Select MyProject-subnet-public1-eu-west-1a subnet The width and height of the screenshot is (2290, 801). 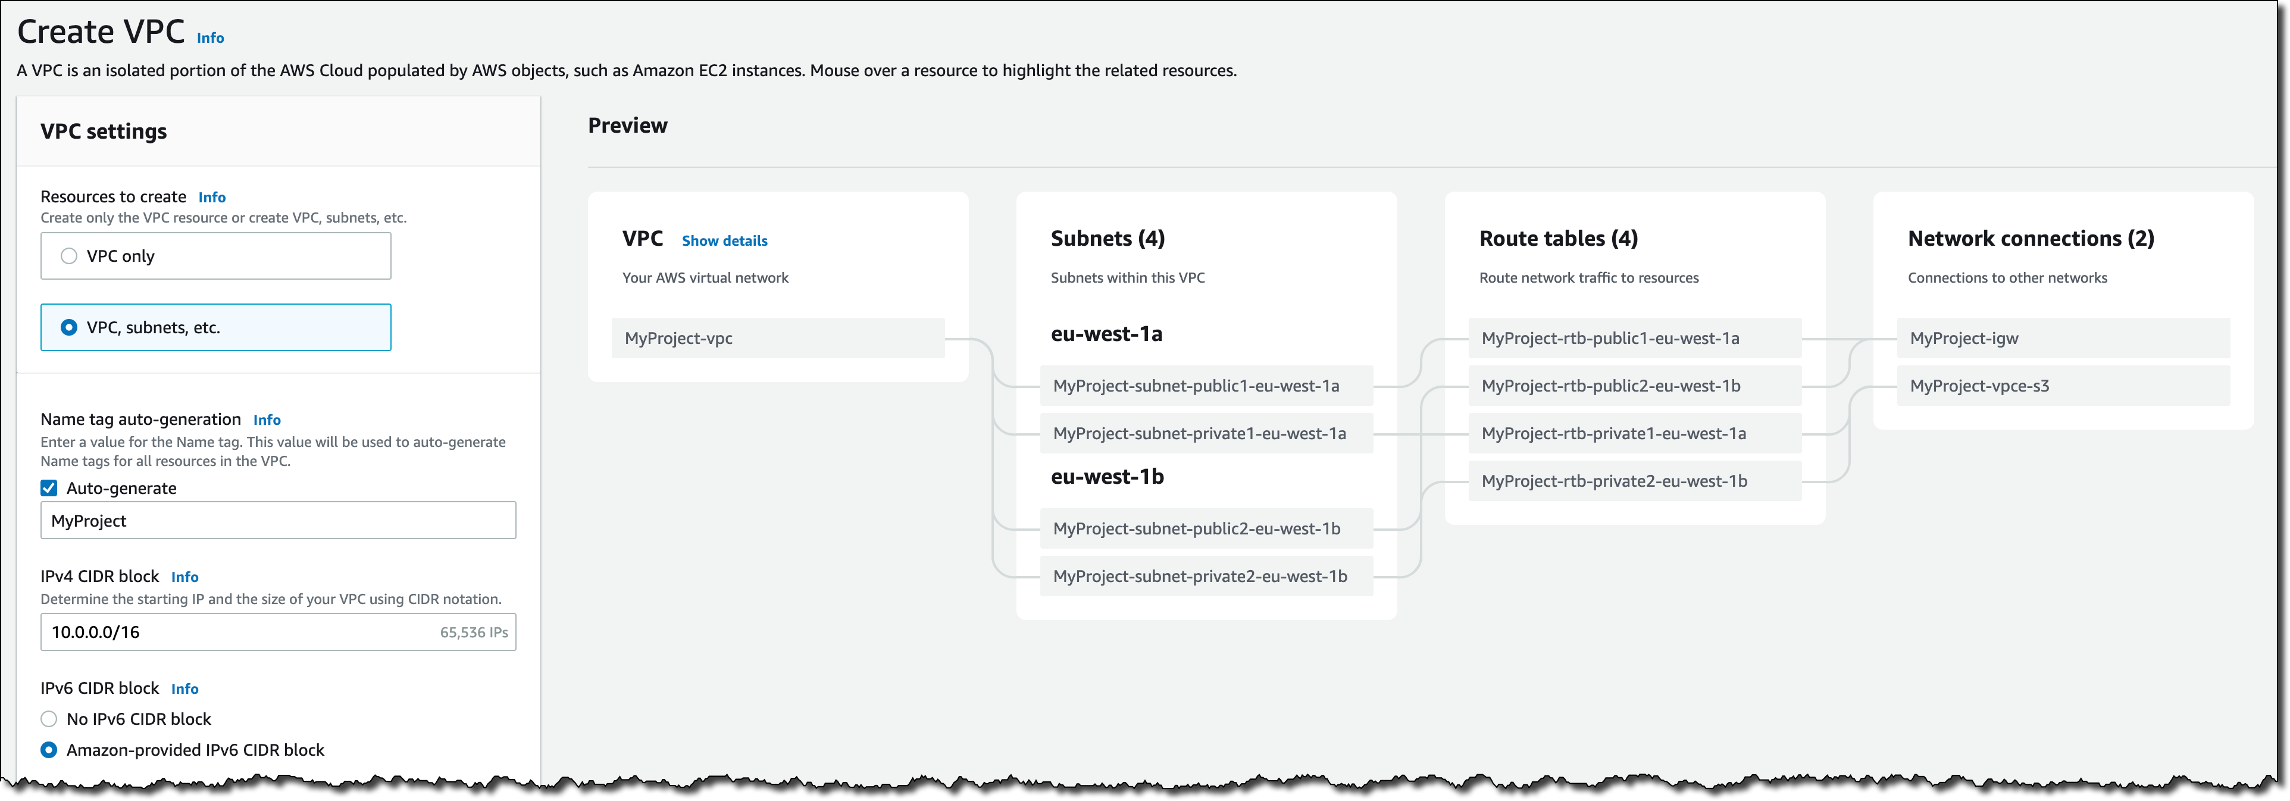coord(1206,386)
